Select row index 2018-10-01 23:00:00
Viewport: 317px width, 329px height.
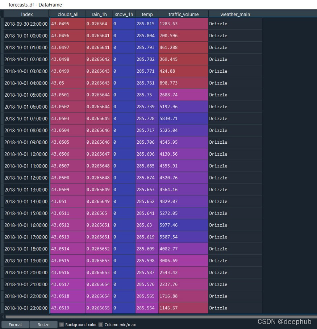tap(26, 308)
